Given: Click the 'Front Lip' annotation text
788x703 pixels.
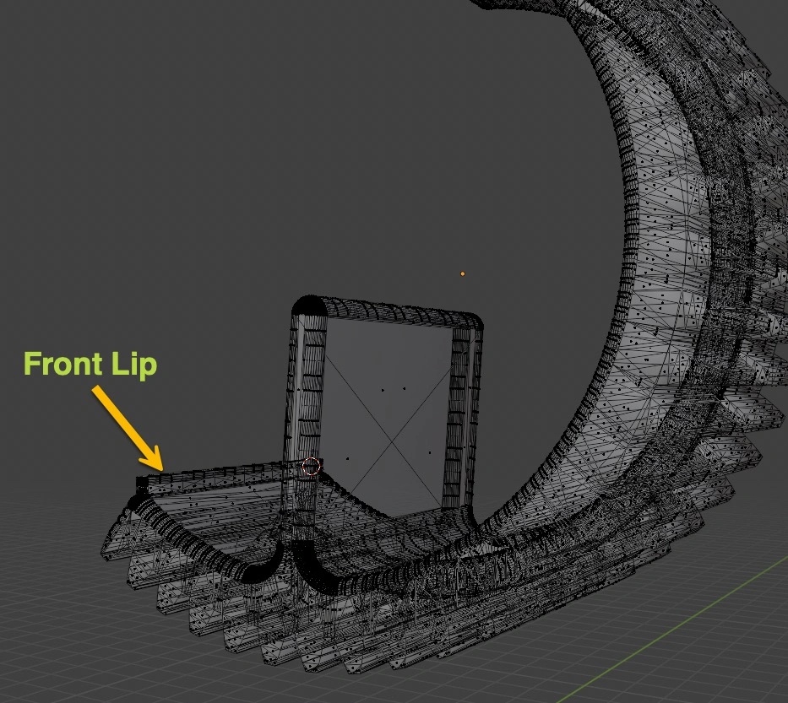Looking at the screenshot, I should tap(91, 365).
